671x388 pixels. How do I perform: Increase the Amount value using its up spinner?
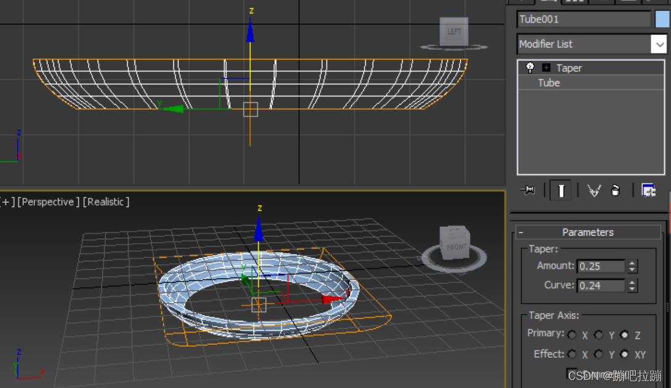tap(632, 263)
